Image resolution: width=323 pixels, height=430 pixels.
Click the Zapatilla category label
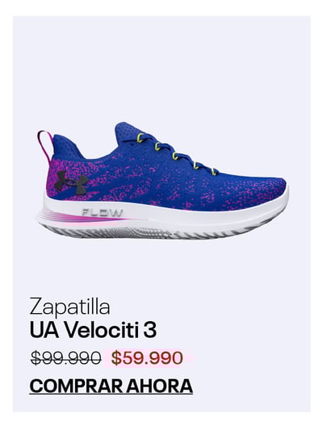pos(69,307)
